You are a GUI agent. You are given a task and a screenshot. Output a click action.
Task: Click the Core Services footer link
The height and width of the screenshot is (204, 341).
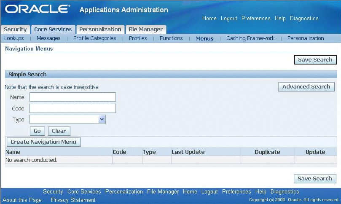pos(84,192)
